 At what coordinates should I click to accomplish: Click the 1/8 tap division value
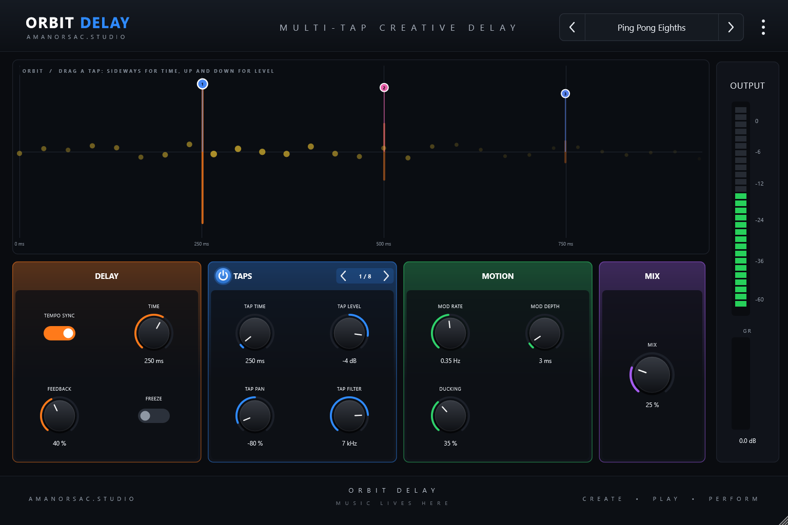click(365, 276)
